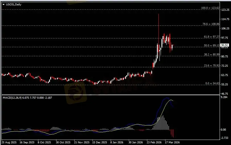This screenshot has height=145, width=231.
Task: Click the date label 17 Mar 2026
Action: coord(172,142)
